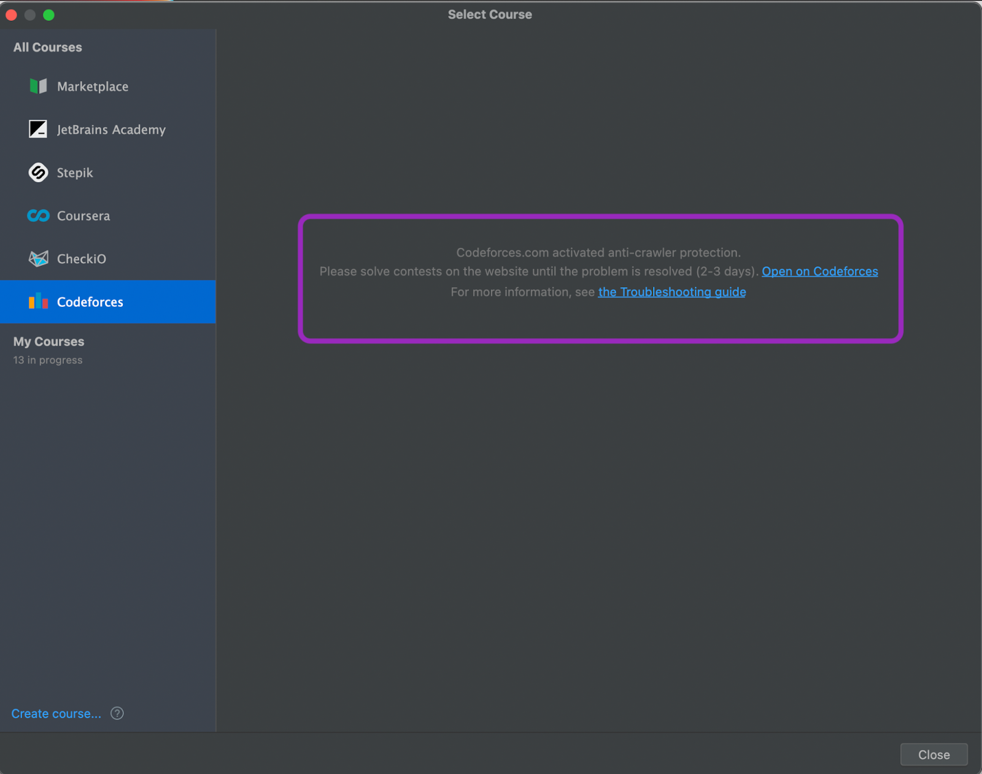This screenshot has width=982, height=774.
Task: Click the JetBrains Academy logo icon
Action: coord(38,130)
